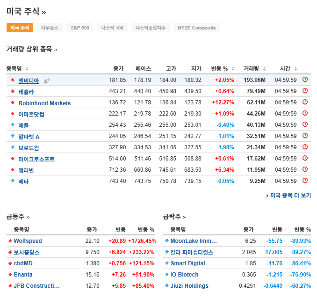Sort table by 시간 column arrows
The width and height of the screenshot is (317, 299).
295,69
